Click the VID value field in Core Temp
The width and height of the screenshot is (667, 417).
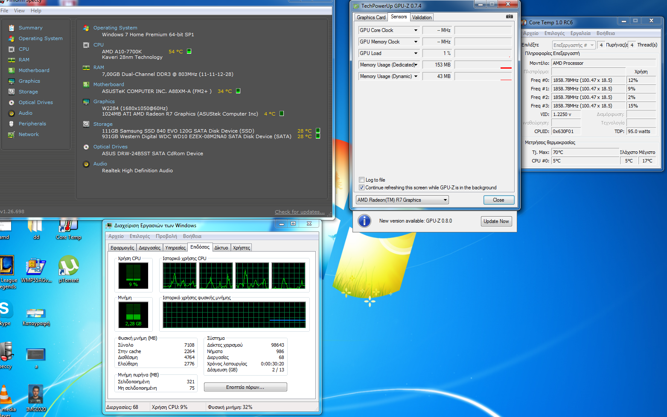[x=566, y=114]
